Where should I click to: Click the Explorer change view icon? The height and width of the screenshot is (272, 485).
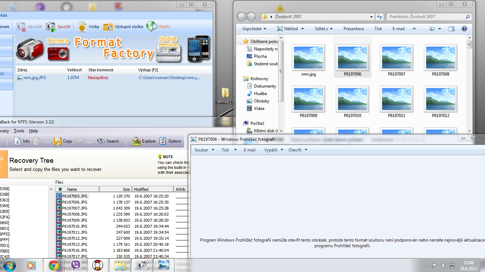(432, 29)
